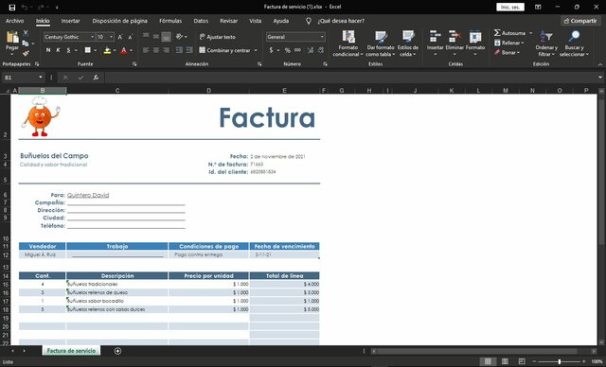Click the Compartir button
The height and width of the screenshot is (367, 606).
pos(580,21)
